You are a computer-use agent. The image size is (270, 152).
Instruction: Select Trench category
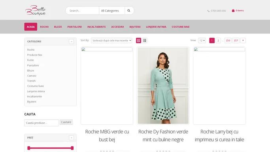click(31, 81)
